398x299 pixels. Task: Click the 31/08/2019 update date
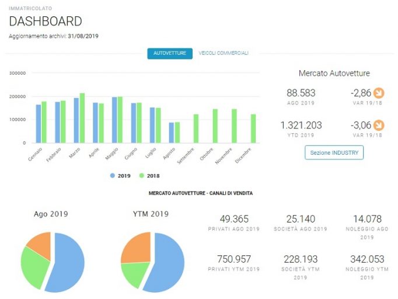(x=83, y=36)
